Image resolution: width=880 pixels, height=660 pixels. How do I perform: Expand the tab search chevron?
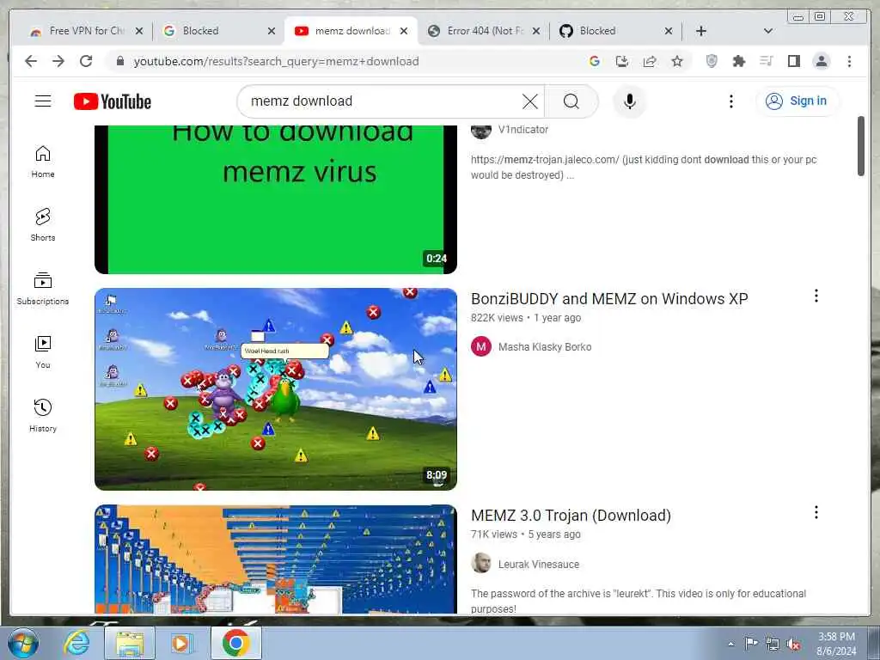767,31
